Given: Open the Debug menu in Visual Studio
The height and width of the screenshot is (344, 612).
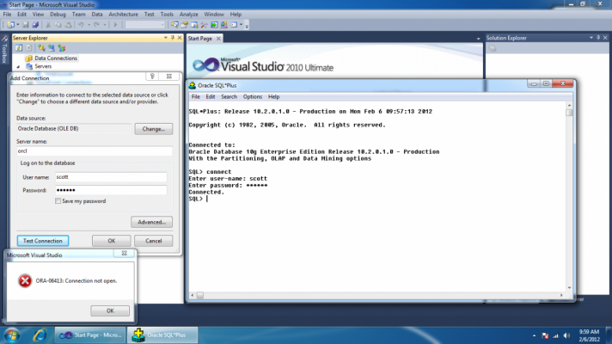Looking at the screenshot, I should click(x=58, y=14).
